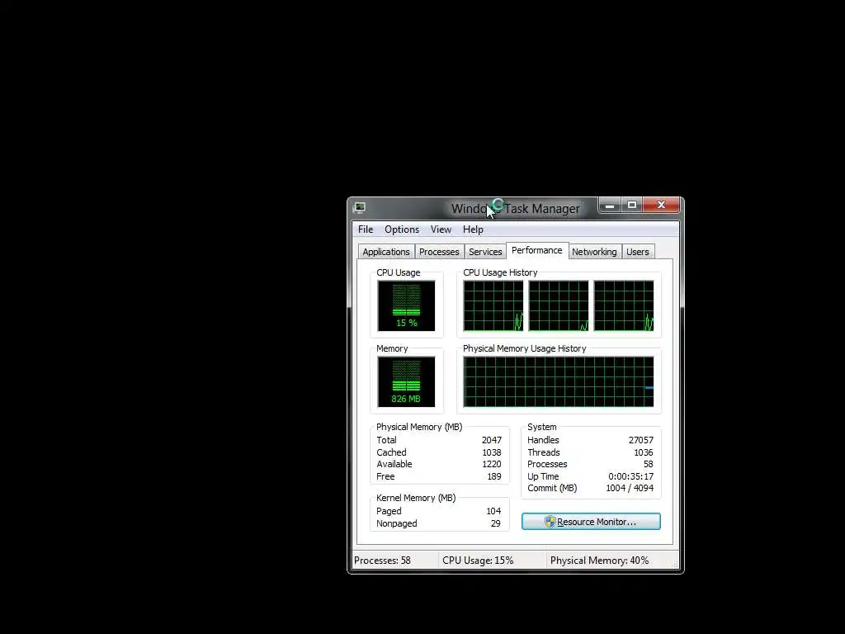Click the Cached memory value 1038
845x634 pixels.
point(492,452)
